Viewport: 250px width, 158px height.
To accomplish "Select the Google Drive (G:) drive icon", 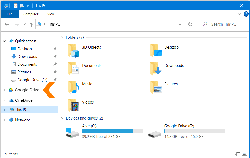I will tap(155, 135).
